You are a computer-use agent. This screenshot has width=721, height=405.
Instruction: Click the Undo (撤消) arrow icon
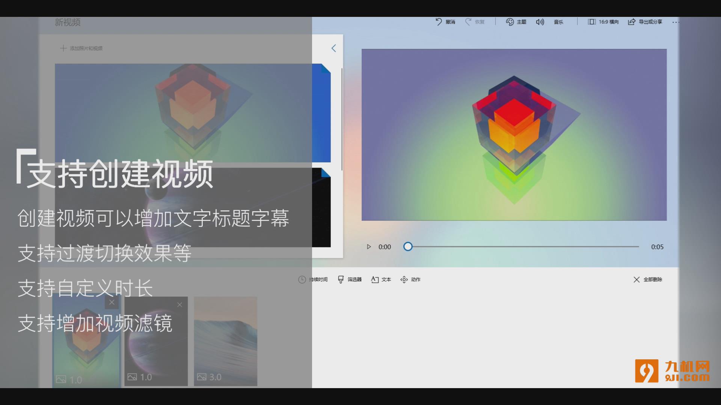pyautogui.click(x=439, y=22)
